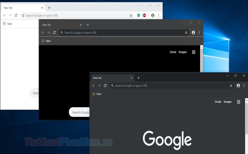
Task: Click the search magnifier icon in front window omnibox
Action: [112, 86]
